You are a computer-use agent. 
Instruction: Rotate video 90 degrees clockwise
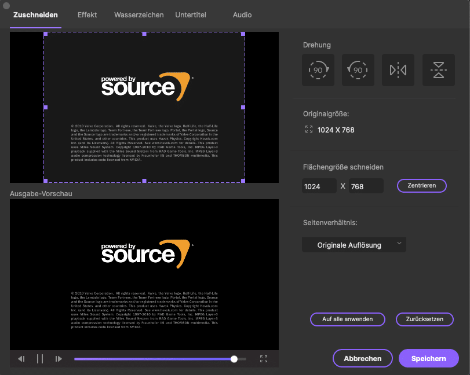click(x=318, y=70)
